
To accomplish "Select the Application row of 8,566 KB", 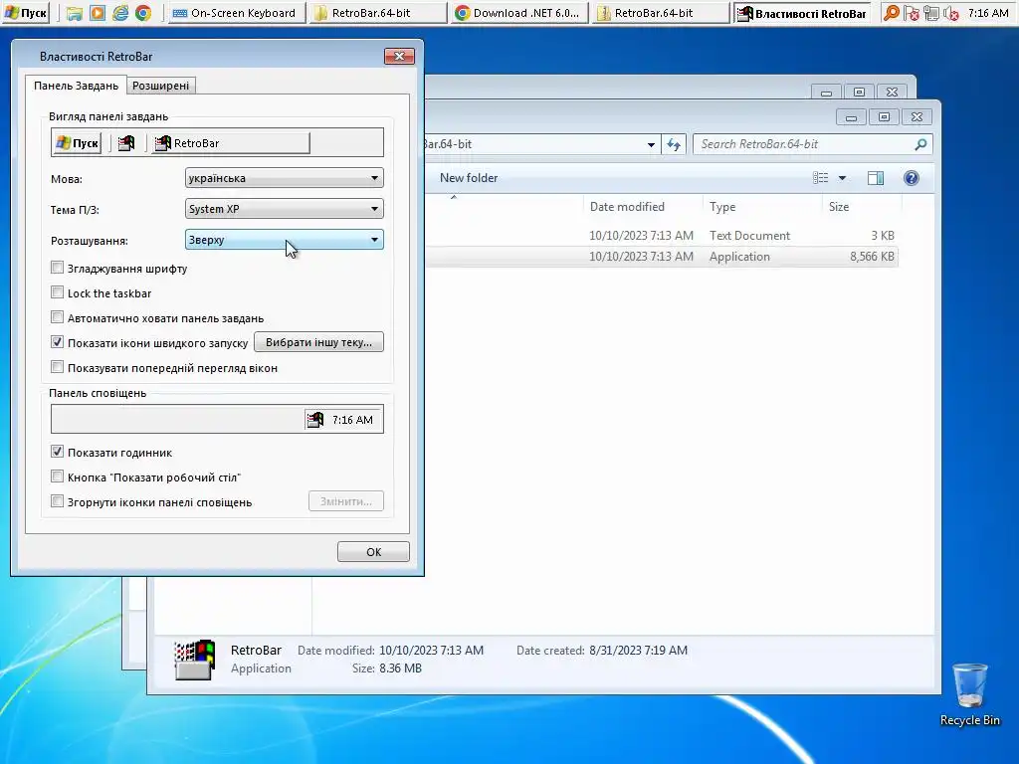I will 662,257.
